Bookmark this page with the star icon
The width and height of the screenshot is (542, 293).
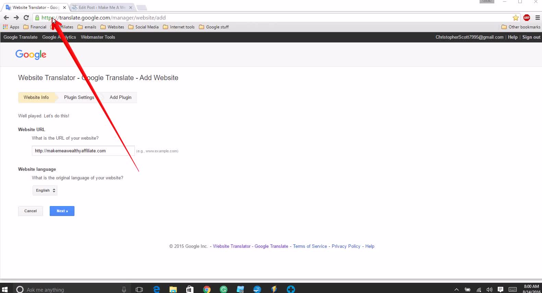click(516, 17)
